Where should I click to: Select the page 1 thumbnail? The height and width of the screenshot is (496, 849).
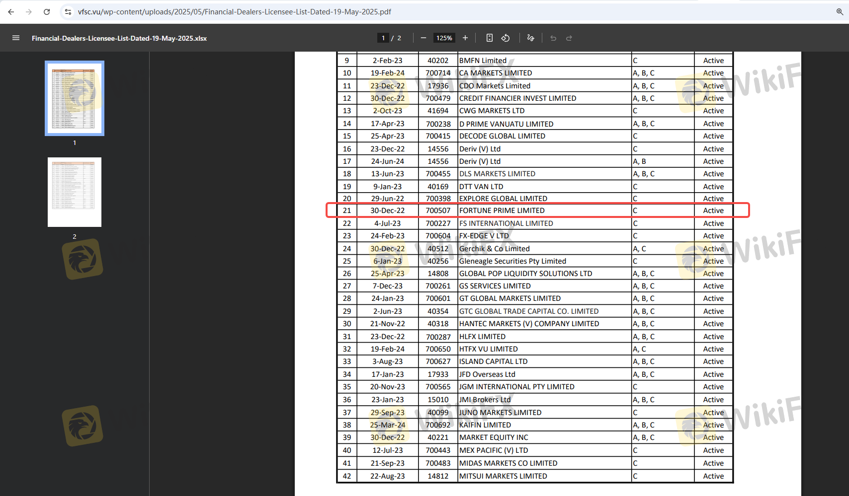coord(75,98)
